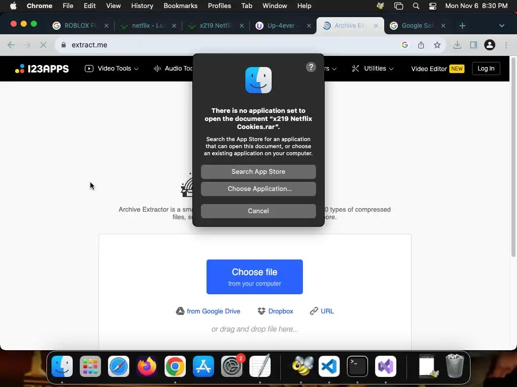This screenshot has width=517, height=387.
Task: Open System Settings from the dock
Action: [231, 366]
